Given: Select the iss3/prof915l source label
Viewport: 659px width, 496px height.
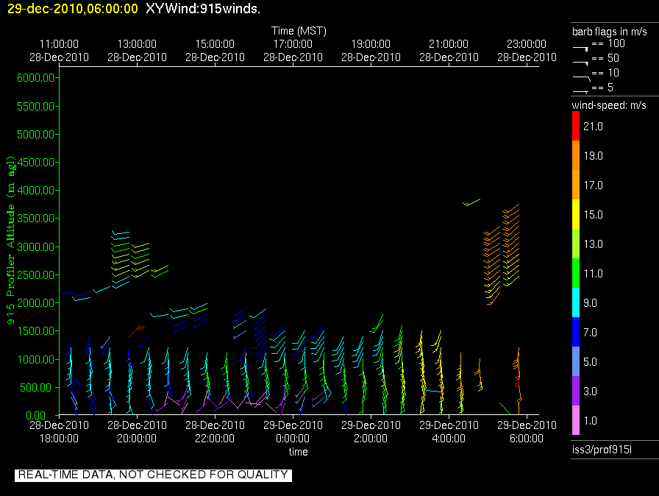Looking at the screenshot, I should [x=601, y=450].
